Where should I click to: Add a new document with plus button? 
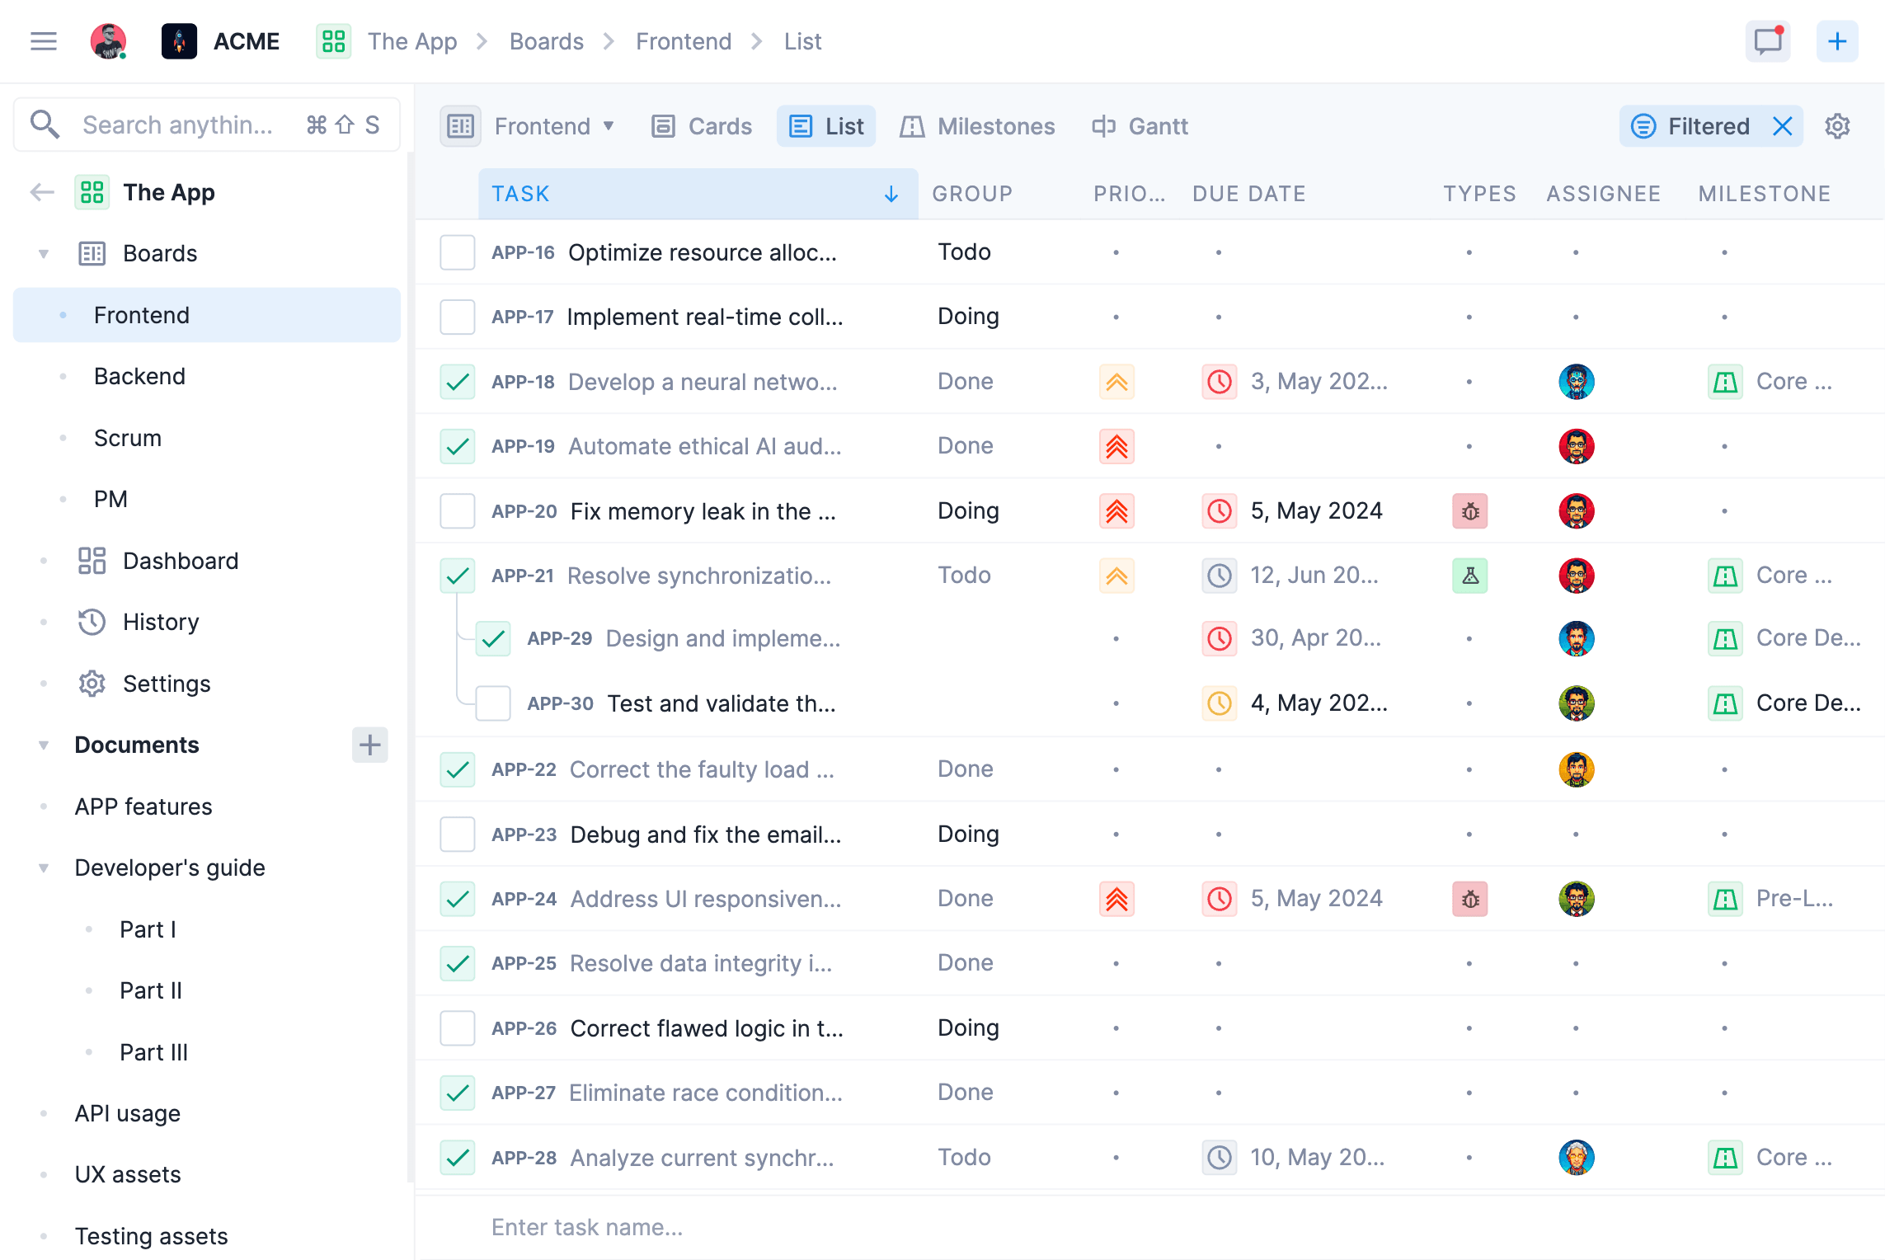click(370, 745)
